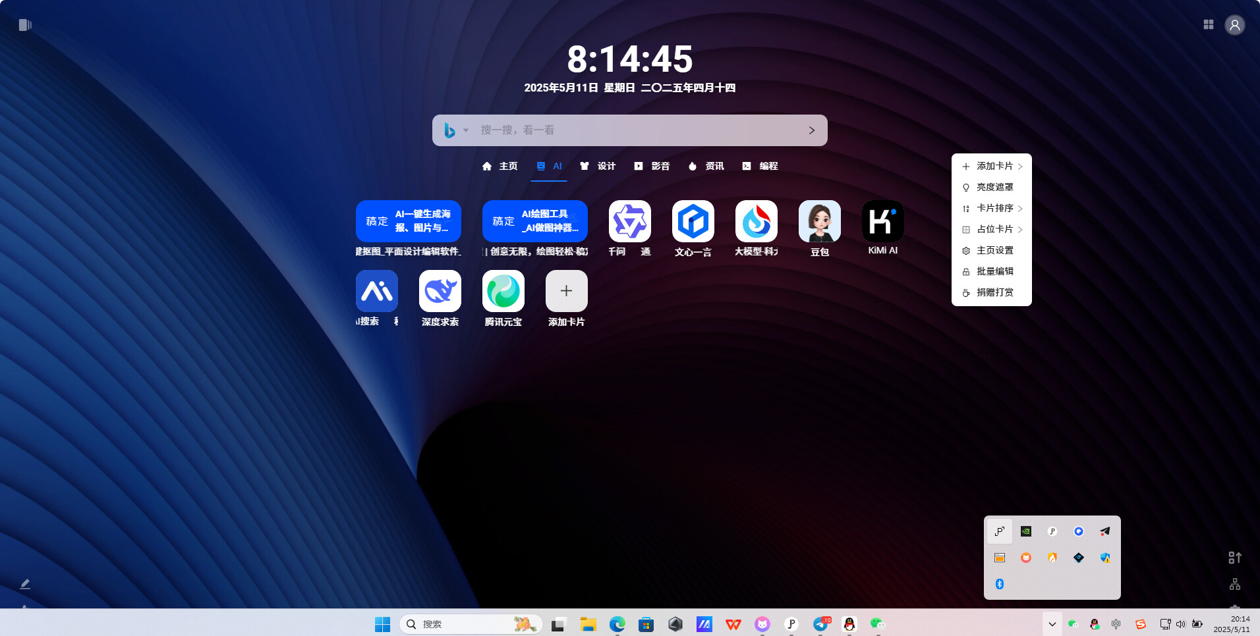Click the user account avatar
Image resolution: width=1260 pixels, height=636 pixels.
tap(1235, 25)
